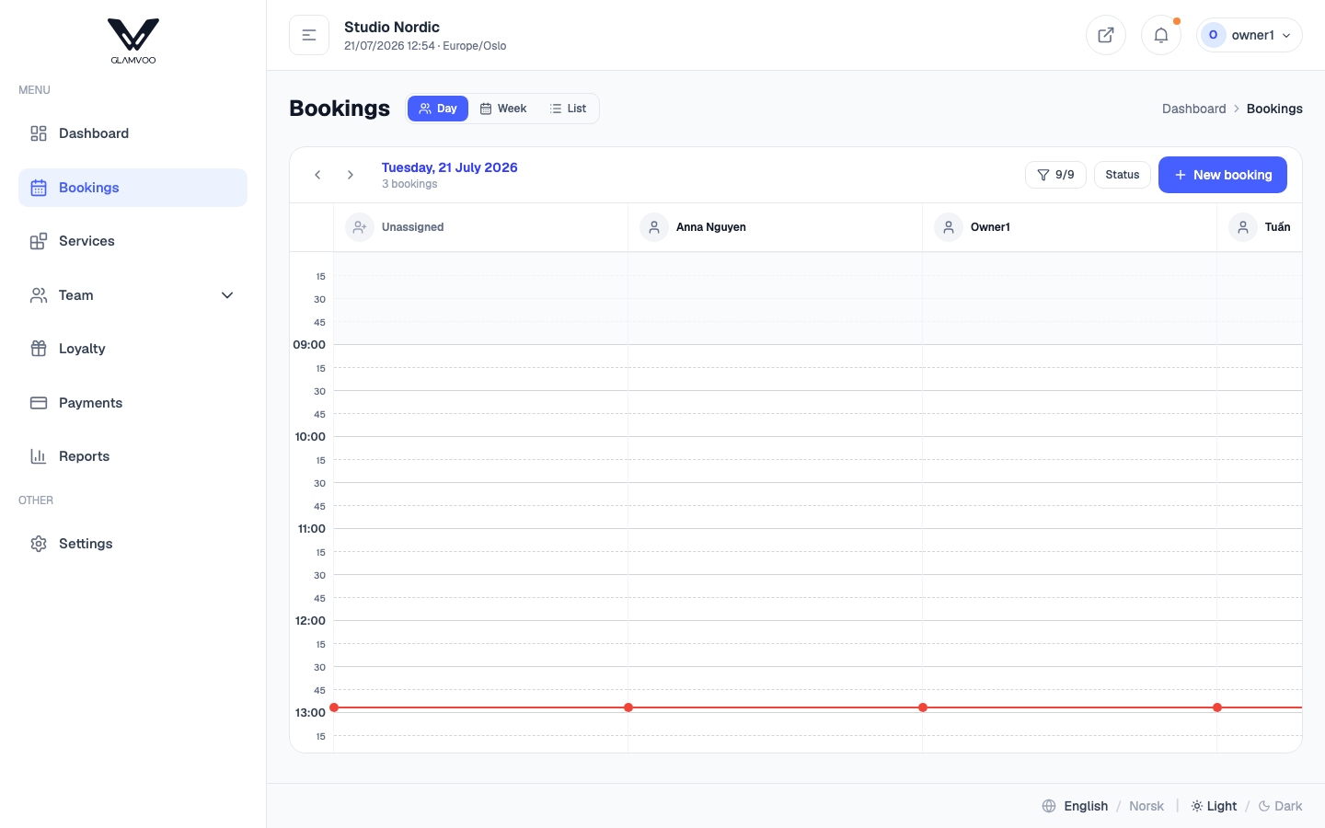Viewport: 1325px width, 828px height.
Task: Click the globe language icon
Action: coord(1049,806)
